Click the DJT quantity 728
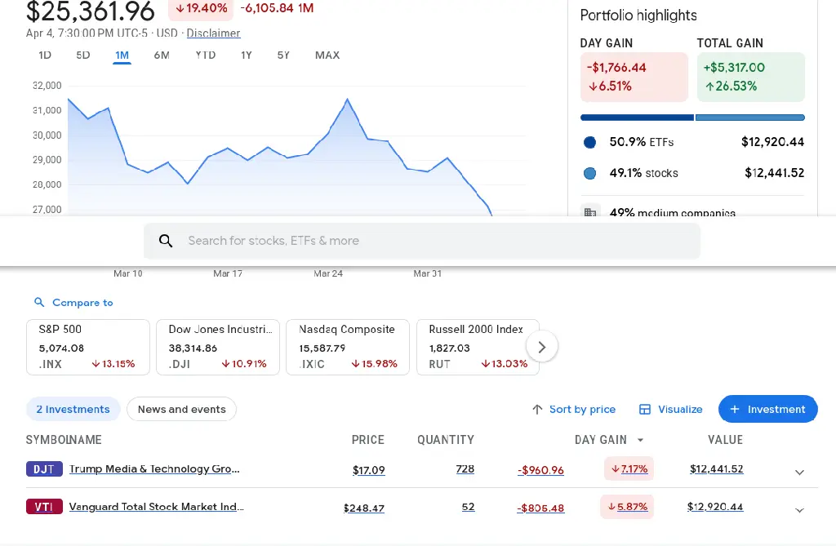 pyautogui.click(x=465, y=469)
